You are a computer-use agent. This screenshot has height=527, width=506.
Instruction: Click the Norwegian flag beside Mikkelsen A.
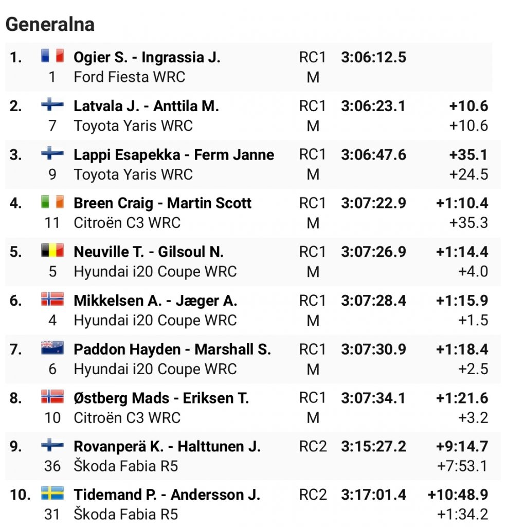pyautogui.click(x=52, y=299)
